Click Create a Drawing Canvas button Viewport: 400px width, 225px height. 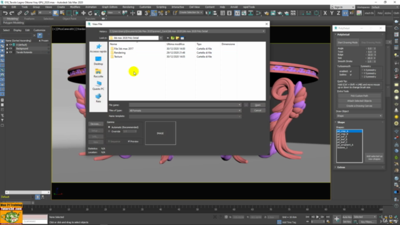(359, 106)
